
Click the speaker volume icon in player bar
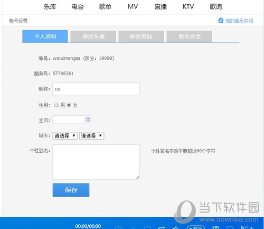175,227
